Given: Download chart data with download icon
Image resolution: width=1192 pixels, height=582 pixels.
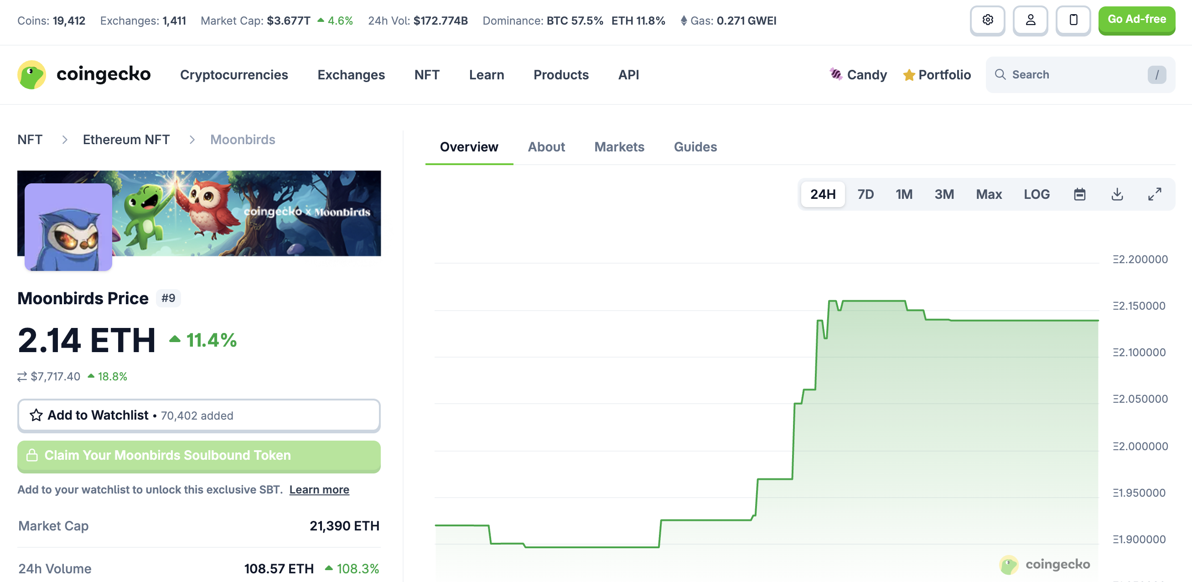Looking at the screenshot, I should [x=1117, y=194].
